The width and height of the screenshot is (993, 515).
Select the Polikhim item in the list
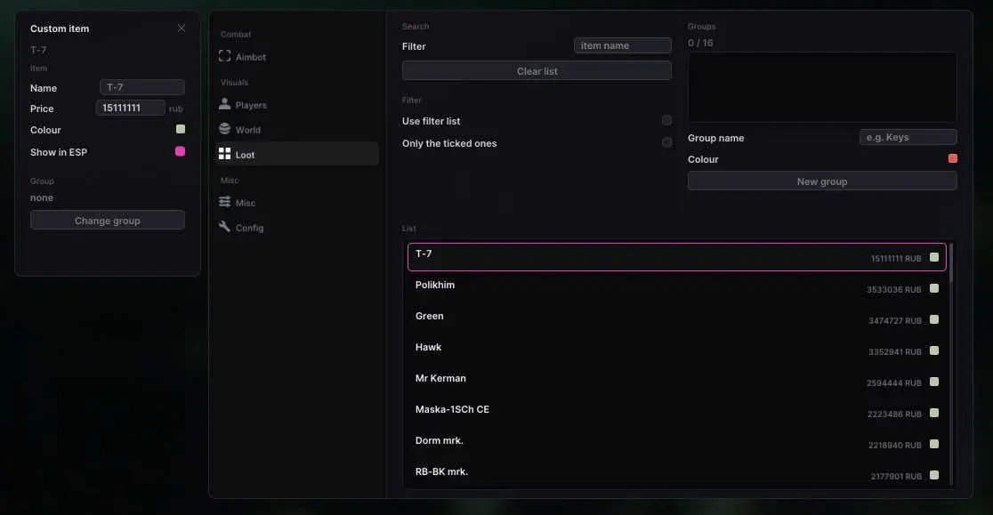coord(677,288)
